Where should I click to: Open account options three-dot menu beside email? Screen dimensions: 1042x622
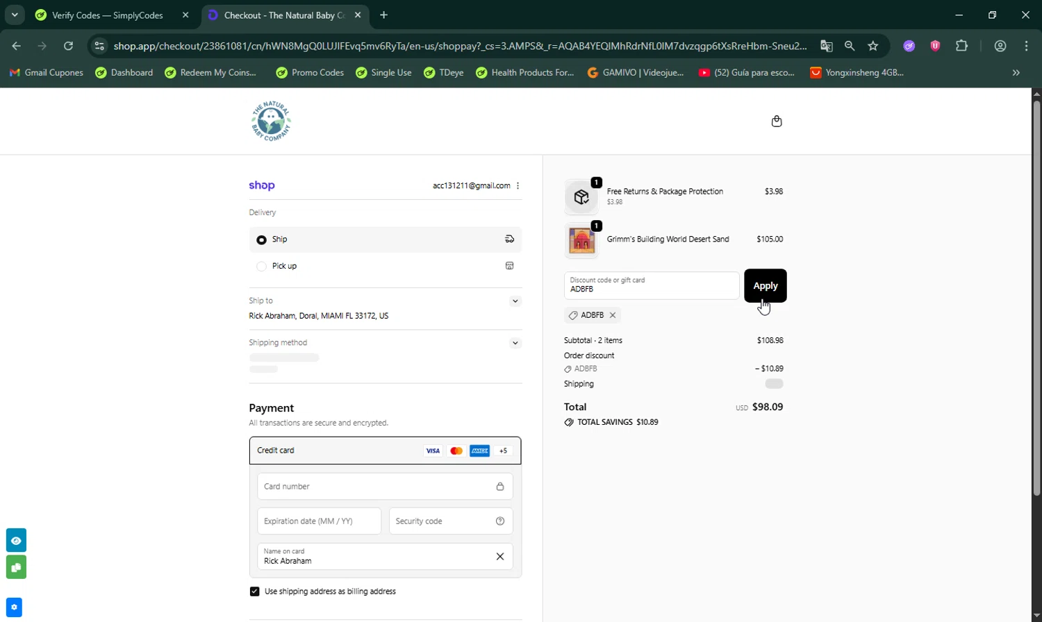pos(518,186)
